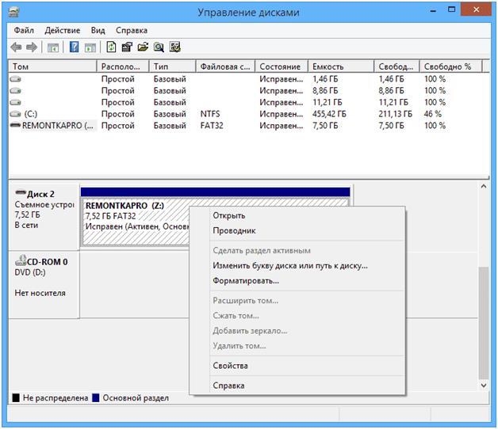Click the 455,42 ГБ capacity cell
The width and height of the screenshot is (498, 429).
coord(329,114)
